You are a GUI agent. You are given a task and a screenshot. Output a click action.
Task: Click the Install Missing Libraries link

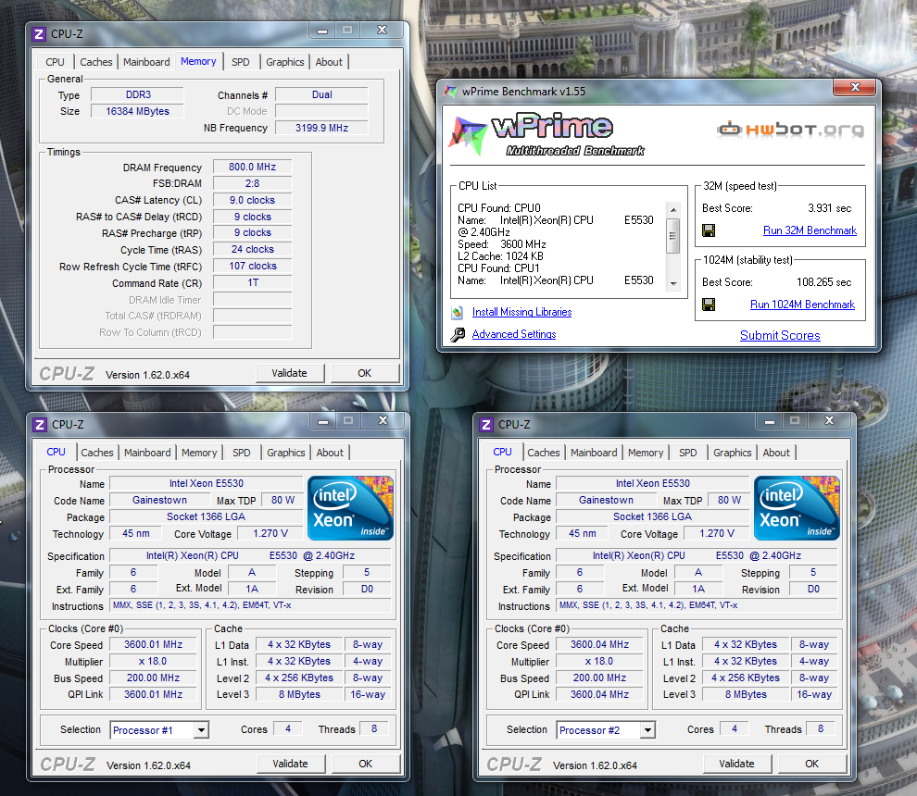[x=521, y=312]
